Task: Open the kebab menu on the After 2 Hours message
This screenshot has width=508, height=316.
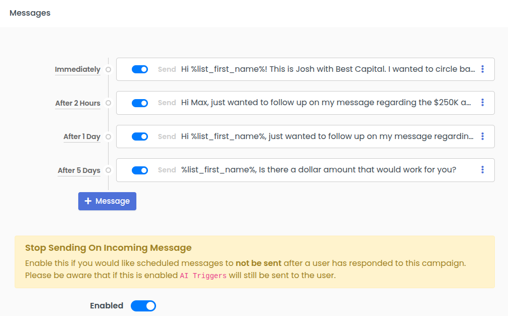Action: click(x=482, y=103)
